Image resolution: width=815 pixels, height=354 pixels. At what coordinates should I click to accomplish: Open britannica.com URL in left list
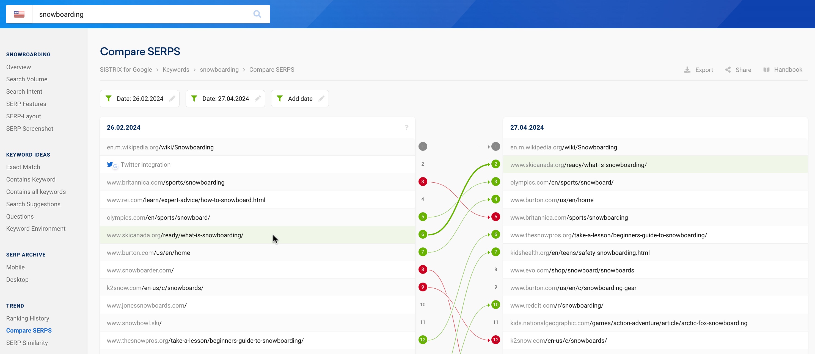pos(166,182)
